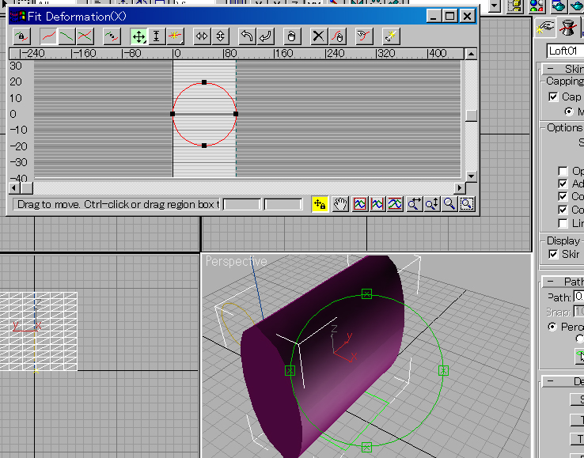Click vertical scrollbar down arrow in deformation grid

point(471,176)
